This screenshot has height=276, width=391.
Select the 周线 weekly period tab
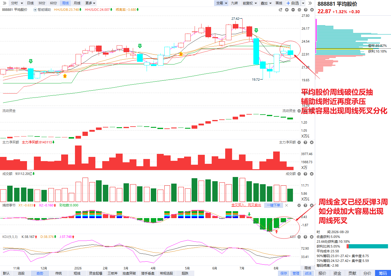point(65,3)
